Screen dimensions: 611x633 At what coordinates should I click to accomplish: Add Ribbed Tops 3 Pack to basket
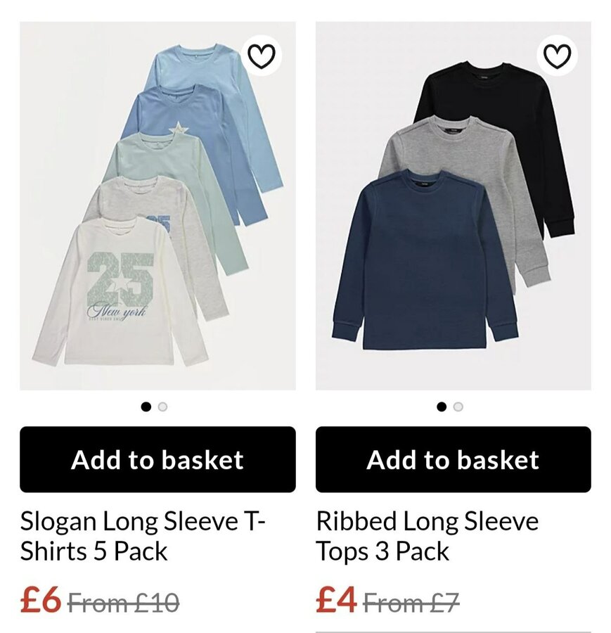coord(453,459)
